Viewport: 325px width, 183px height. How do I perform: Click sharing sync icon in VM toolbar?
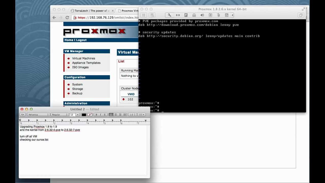pos(226,15)
